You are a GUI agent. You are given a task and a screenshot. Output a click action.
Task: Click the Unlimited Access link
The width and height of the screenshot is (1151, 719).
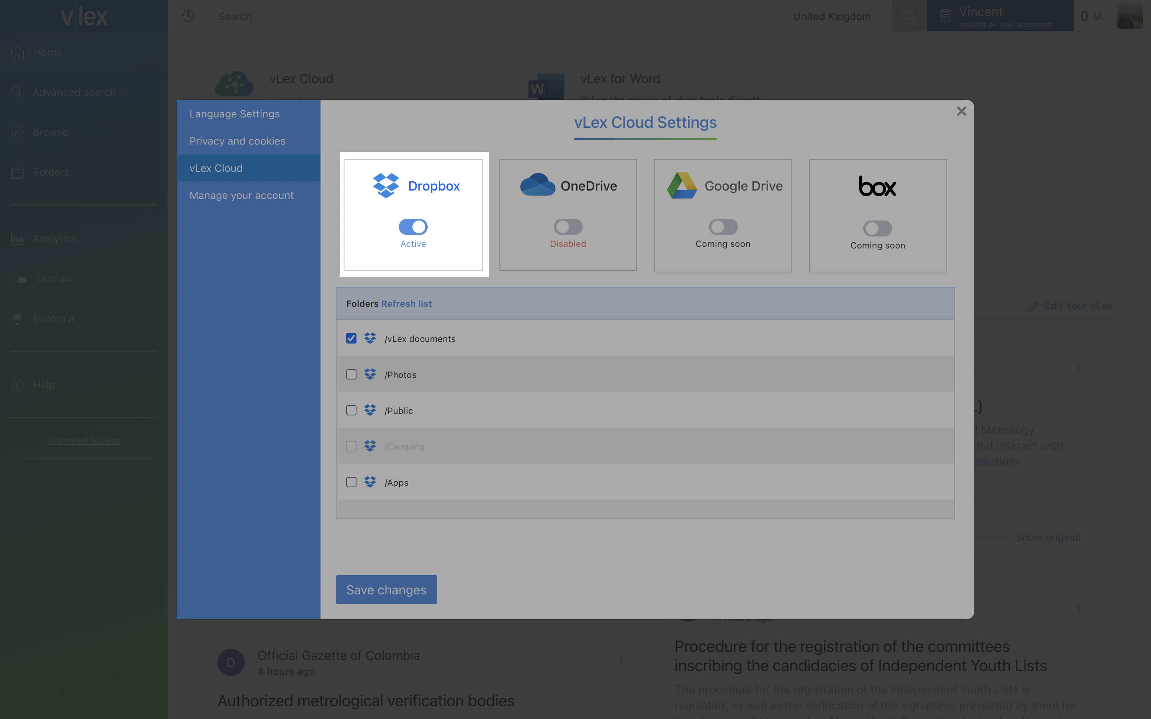click(84, 440)
